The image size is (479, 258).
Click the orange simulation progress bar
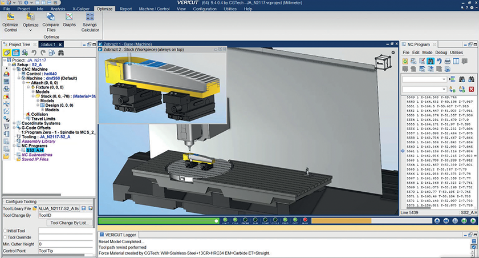coord(342,220)
